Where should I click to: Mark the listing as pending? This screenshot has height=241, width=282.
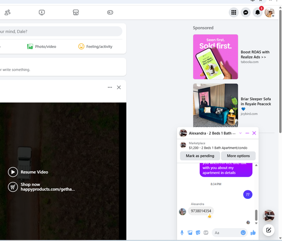pyautogui.click(x=200, y=156)
